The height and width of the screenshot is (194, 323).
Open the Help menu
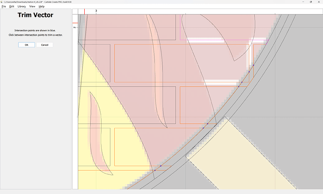42,7
